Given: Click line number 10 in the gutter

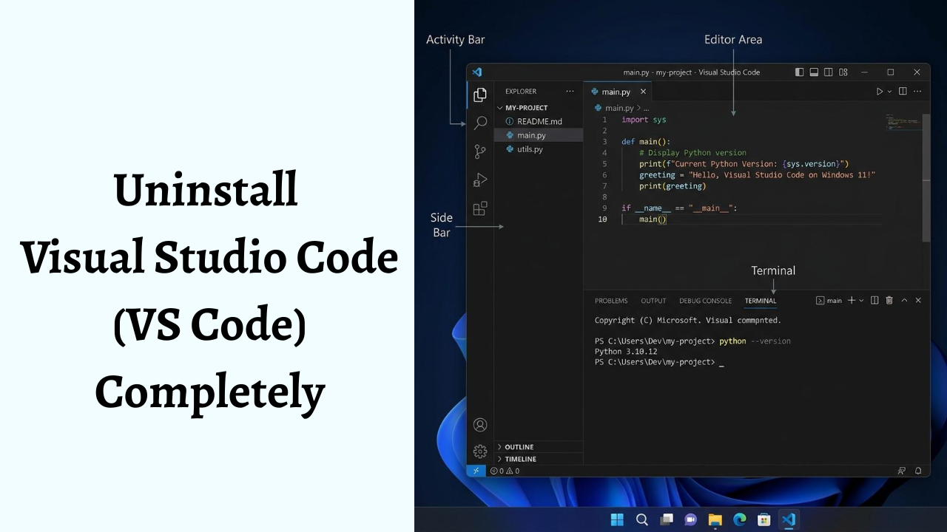Looking at the screenshot, I should click(x=603, y=219).
